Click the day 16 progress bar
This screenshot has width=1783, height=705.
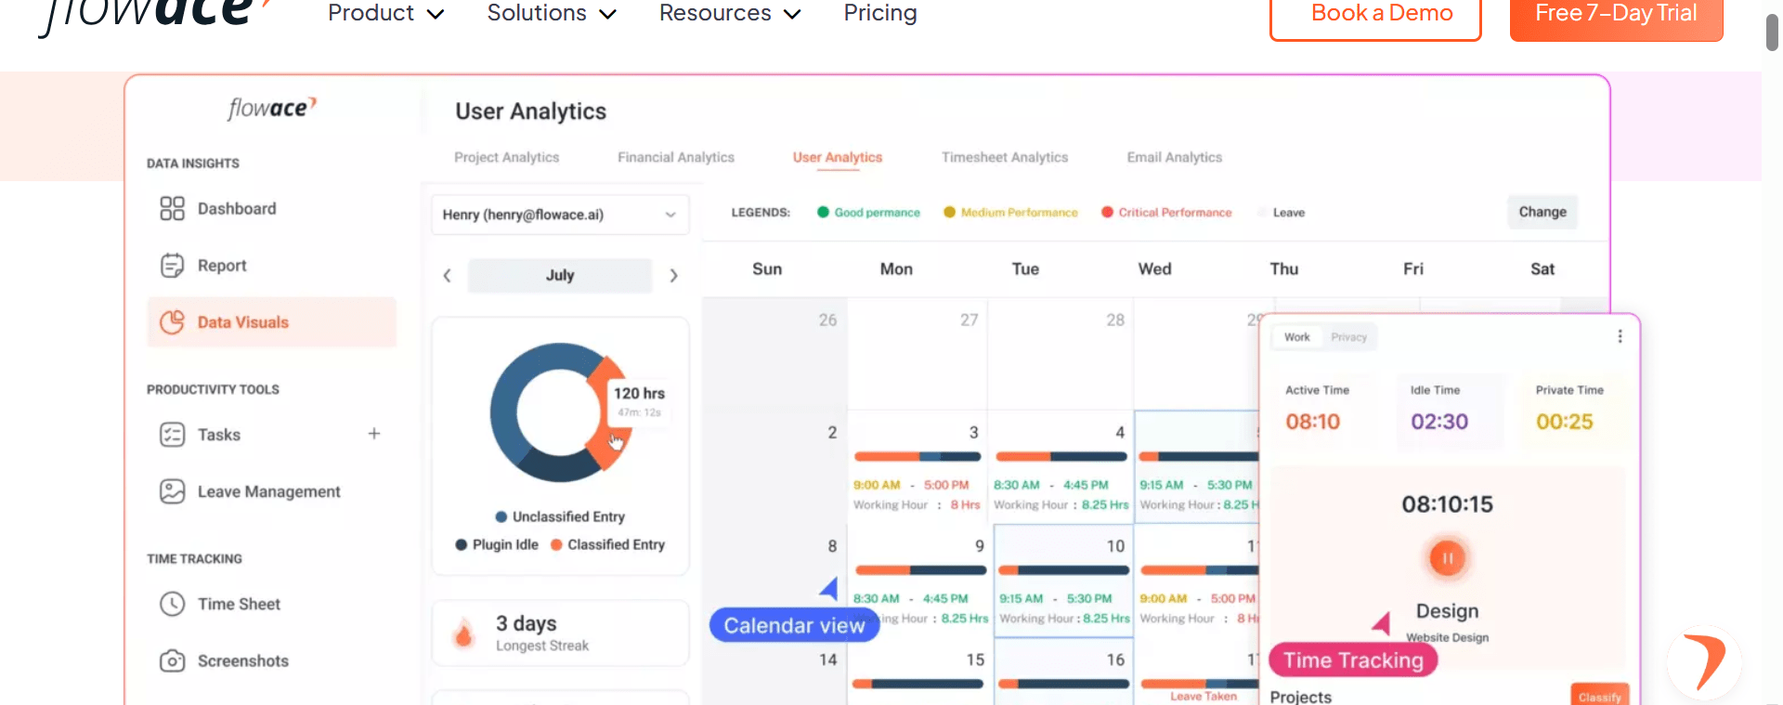pos(1063,684)
